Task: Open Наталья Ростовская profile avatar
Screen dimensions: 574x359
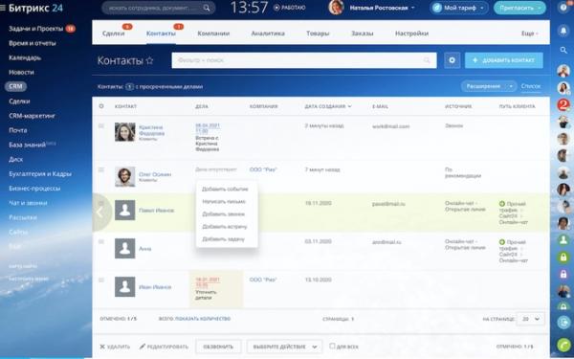Action: coord(336,8)
